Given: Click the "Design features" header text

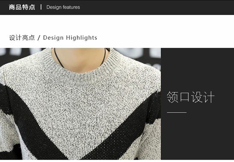Looking at the screenshot, I should (x=63, y=7).
